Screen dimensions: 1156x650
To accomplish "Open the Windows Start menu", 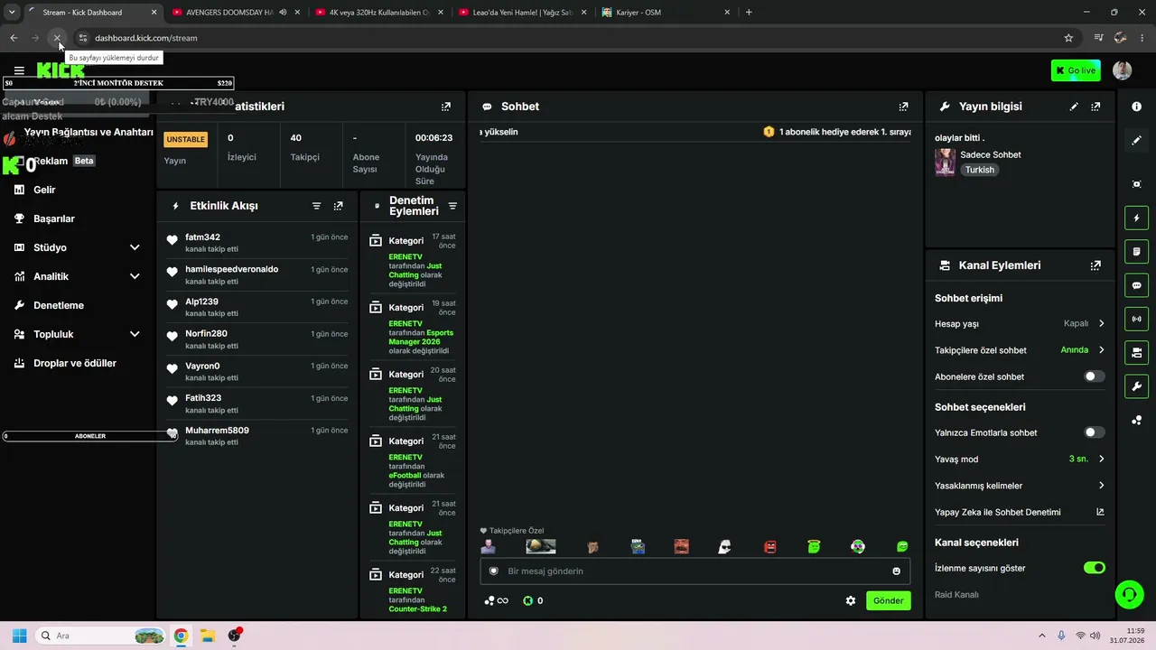I will (19, 636).
